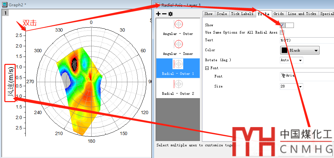
Task: Toggle the Show checkbox for the axis title
Action: click(x=282, y=25)
